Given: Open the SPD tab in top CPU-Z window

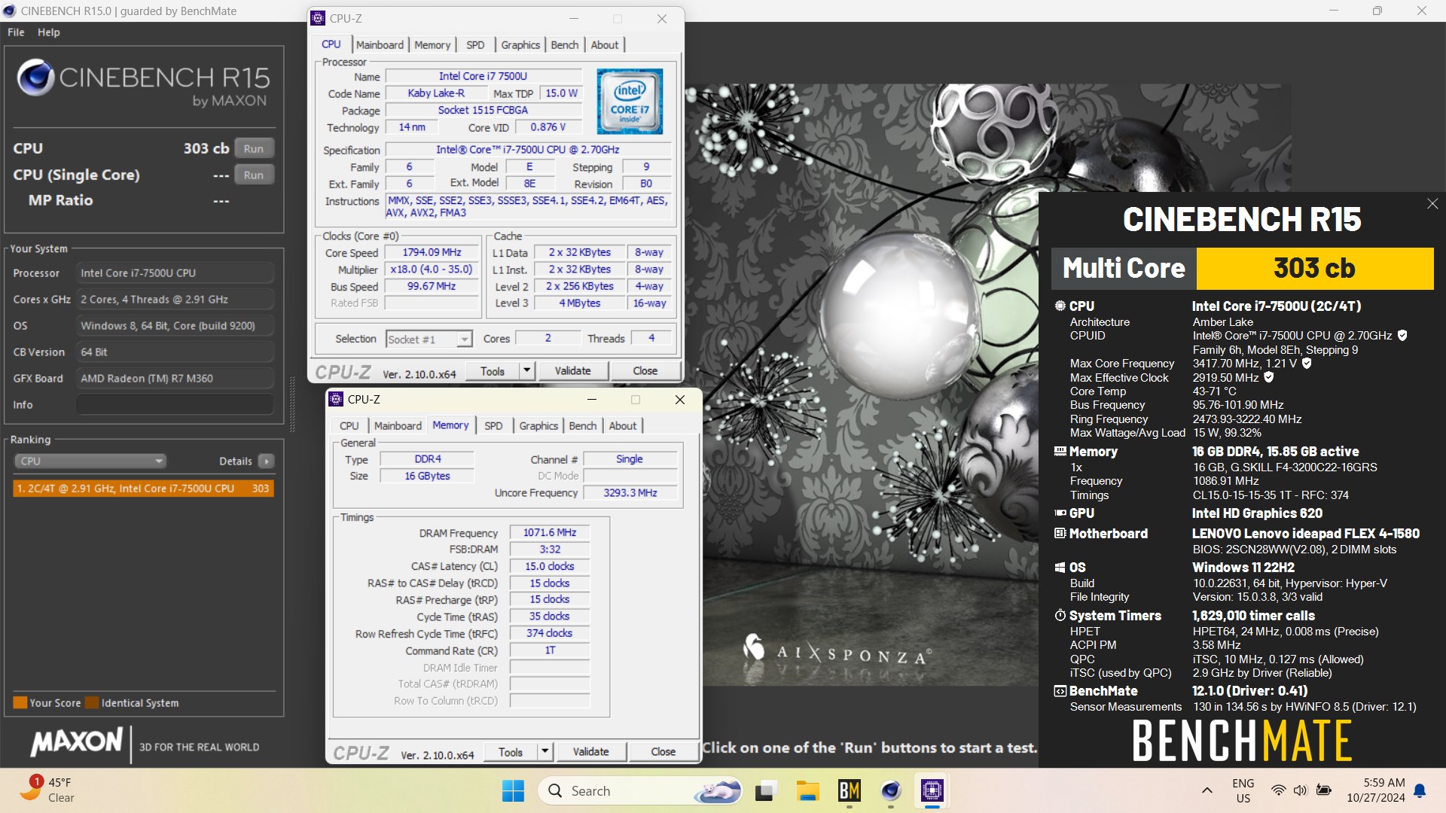Looking at the screenshot, I should pos(475,45).
